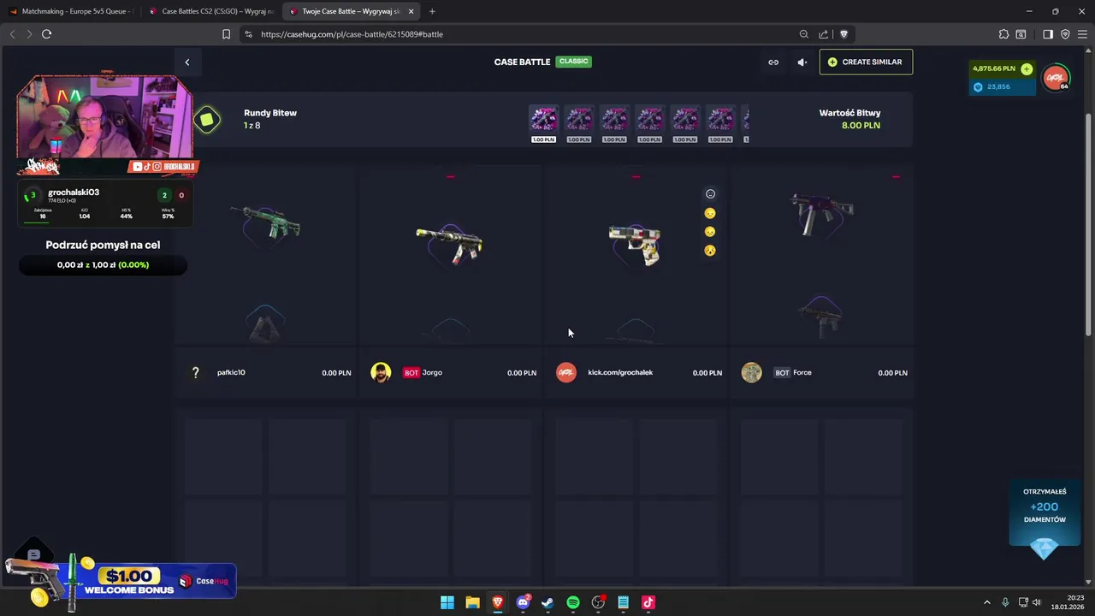Open the Windows Start menu

point(447,602)
